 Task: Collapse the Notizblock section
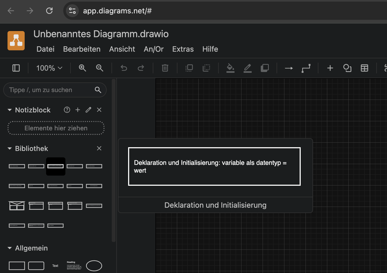10,110
